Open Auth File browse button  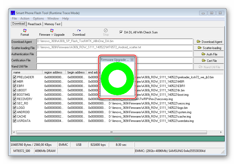(x=209, y=54)
